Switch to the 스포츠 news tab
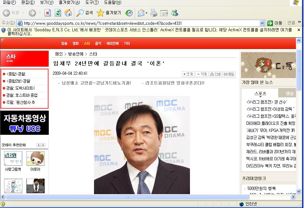Image resolution: width=304 pixels, height=208 pixels. coord(260,94)
